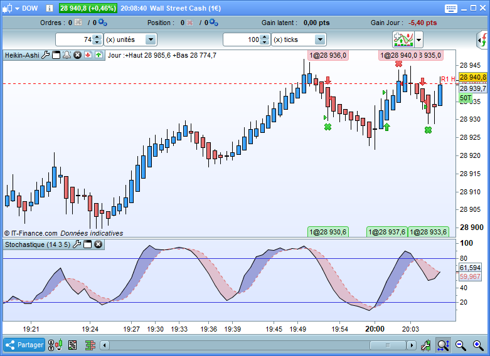Zoom out with the minus magnifier
Viewport: 490px width, 356px height.
(461, 345)
